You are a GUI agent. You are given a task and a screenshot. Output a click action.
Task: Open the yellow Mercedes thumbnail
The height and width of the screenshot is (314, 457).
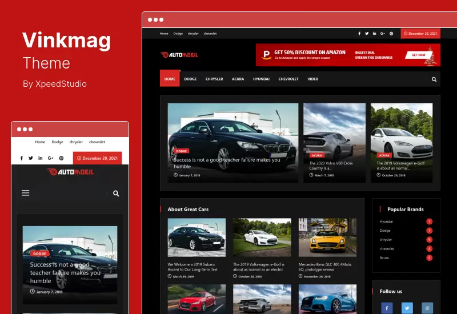[x=327, y=237]
